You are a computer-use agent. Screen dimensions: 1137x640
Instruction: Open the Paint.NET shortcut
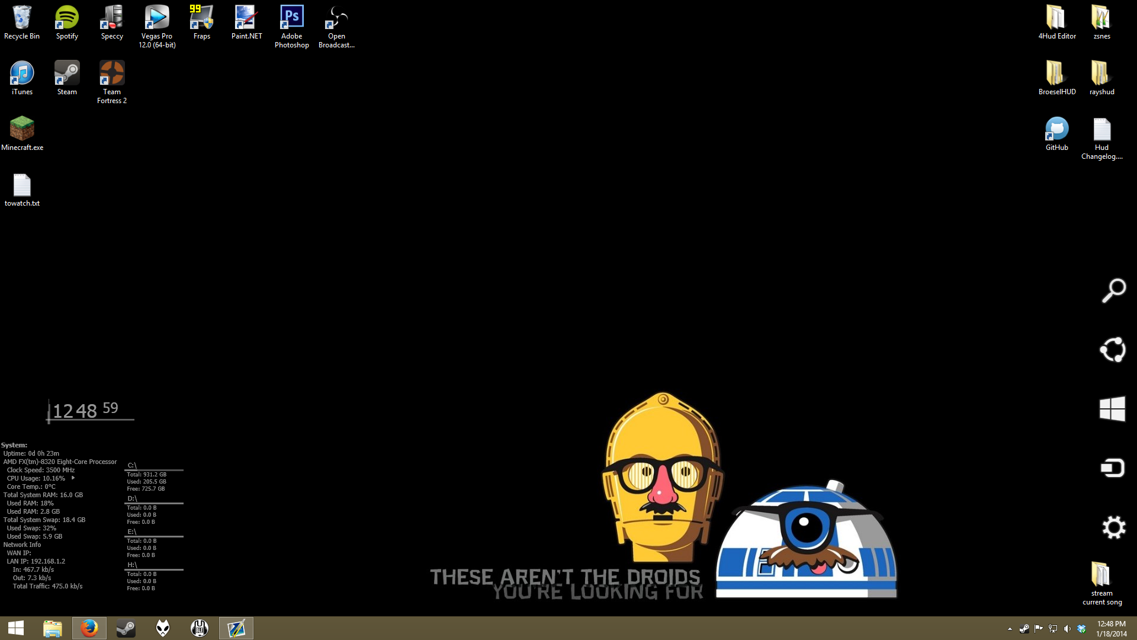point(247,23)
